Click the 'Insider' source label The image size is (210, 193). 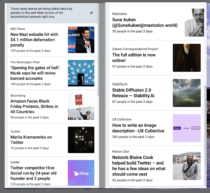(15, 162)
